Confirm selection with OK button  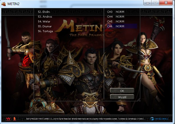pos(122,91)
